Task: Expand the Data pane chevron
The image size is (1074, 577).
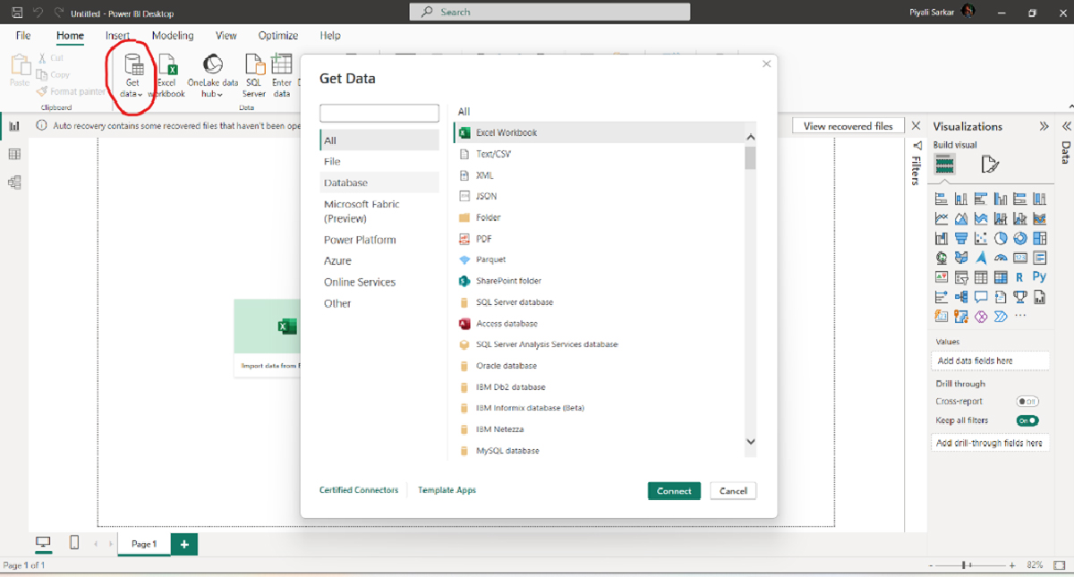Action: [x=1066, y=126]
